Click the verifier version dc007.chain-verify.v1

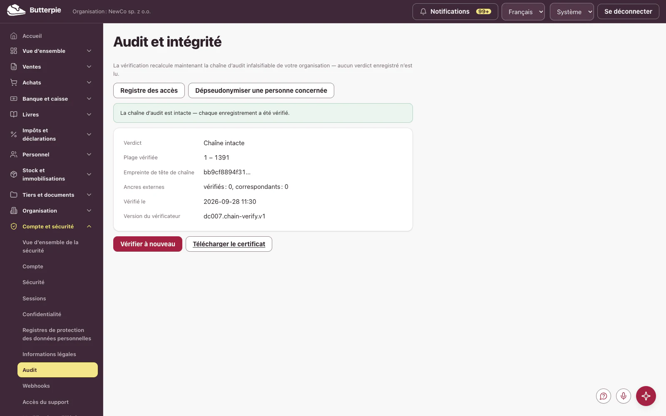[234, 216]
